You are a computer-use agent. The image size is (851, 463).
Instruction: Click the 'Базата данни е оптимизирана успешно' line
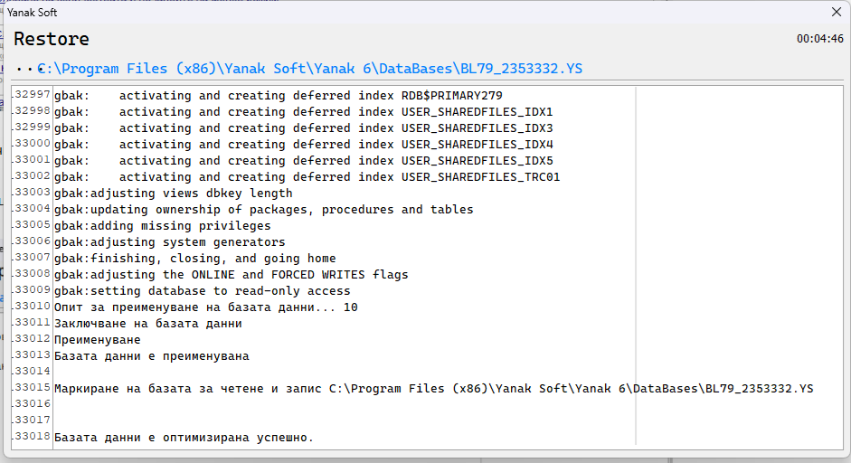184,438
